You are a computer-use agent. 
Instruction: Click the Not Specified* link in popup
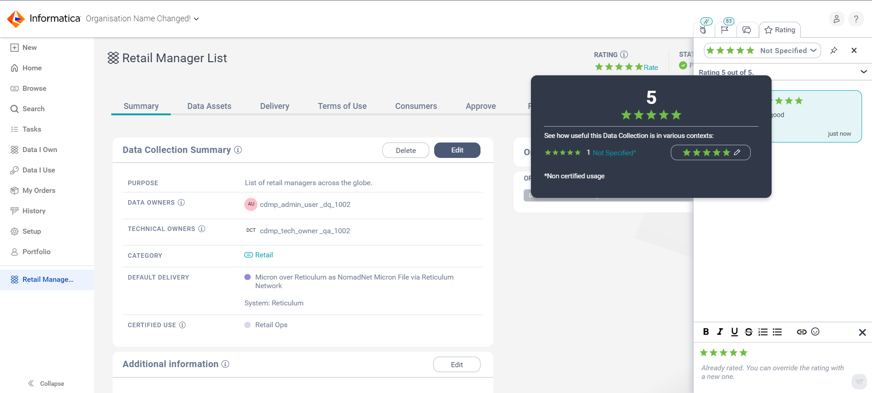click(x=614, y=153)
